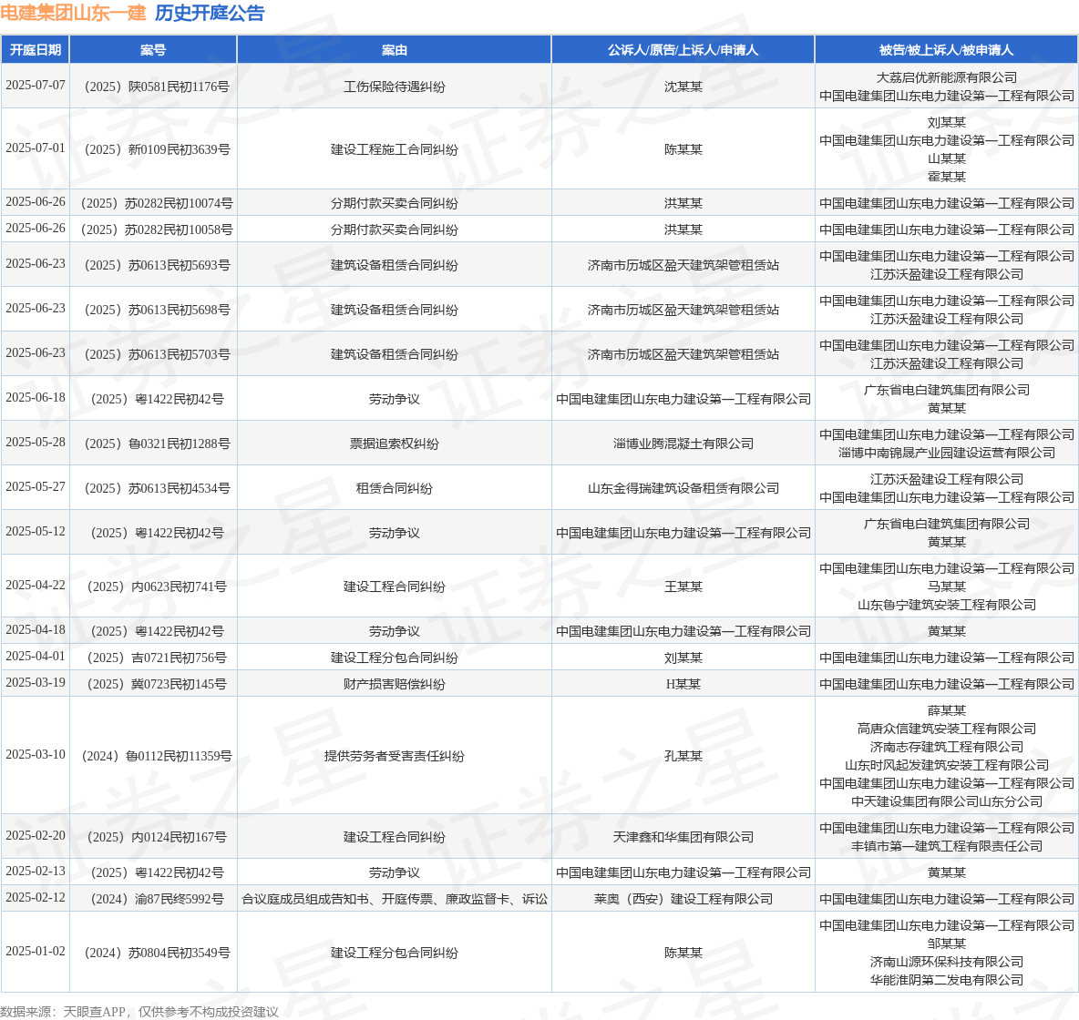Click defendant 霍某某
This screenshot has height=1020, width=1079.
946,177
